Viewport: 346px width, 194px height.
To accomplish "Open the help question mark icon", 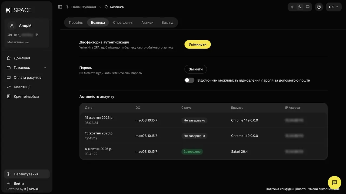I will 319,7.
